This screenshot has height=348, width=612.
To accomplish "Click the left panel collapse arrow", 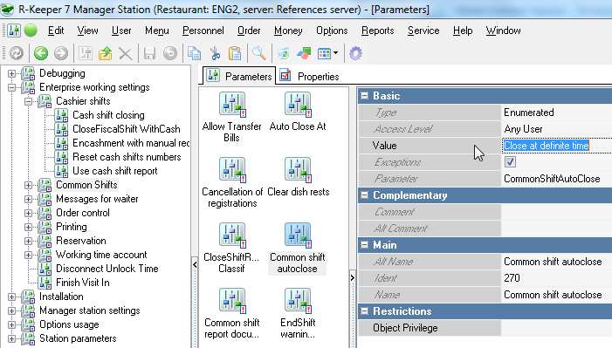I will coord(195,265).
